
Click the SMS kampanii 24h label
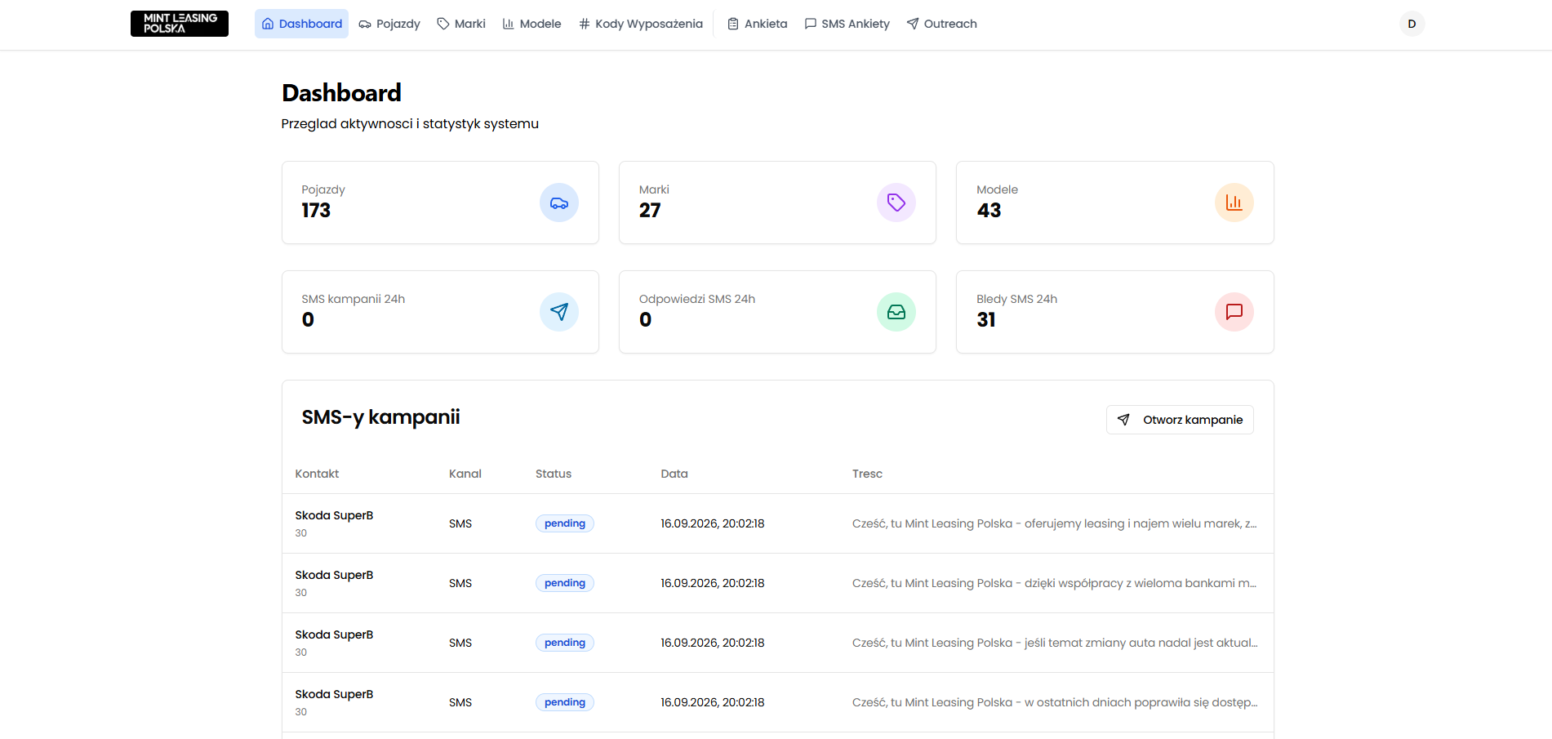(354, 299)
